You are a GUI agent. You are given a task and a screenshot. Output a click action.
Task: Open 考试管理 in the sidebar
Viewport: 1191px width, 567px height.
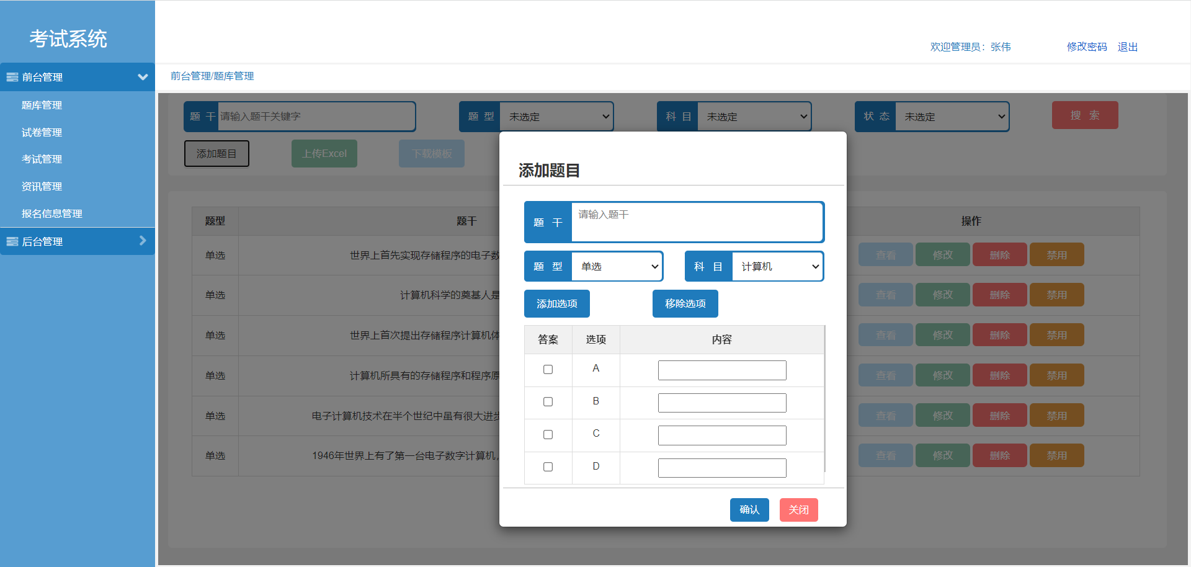(x=42, y=159)
